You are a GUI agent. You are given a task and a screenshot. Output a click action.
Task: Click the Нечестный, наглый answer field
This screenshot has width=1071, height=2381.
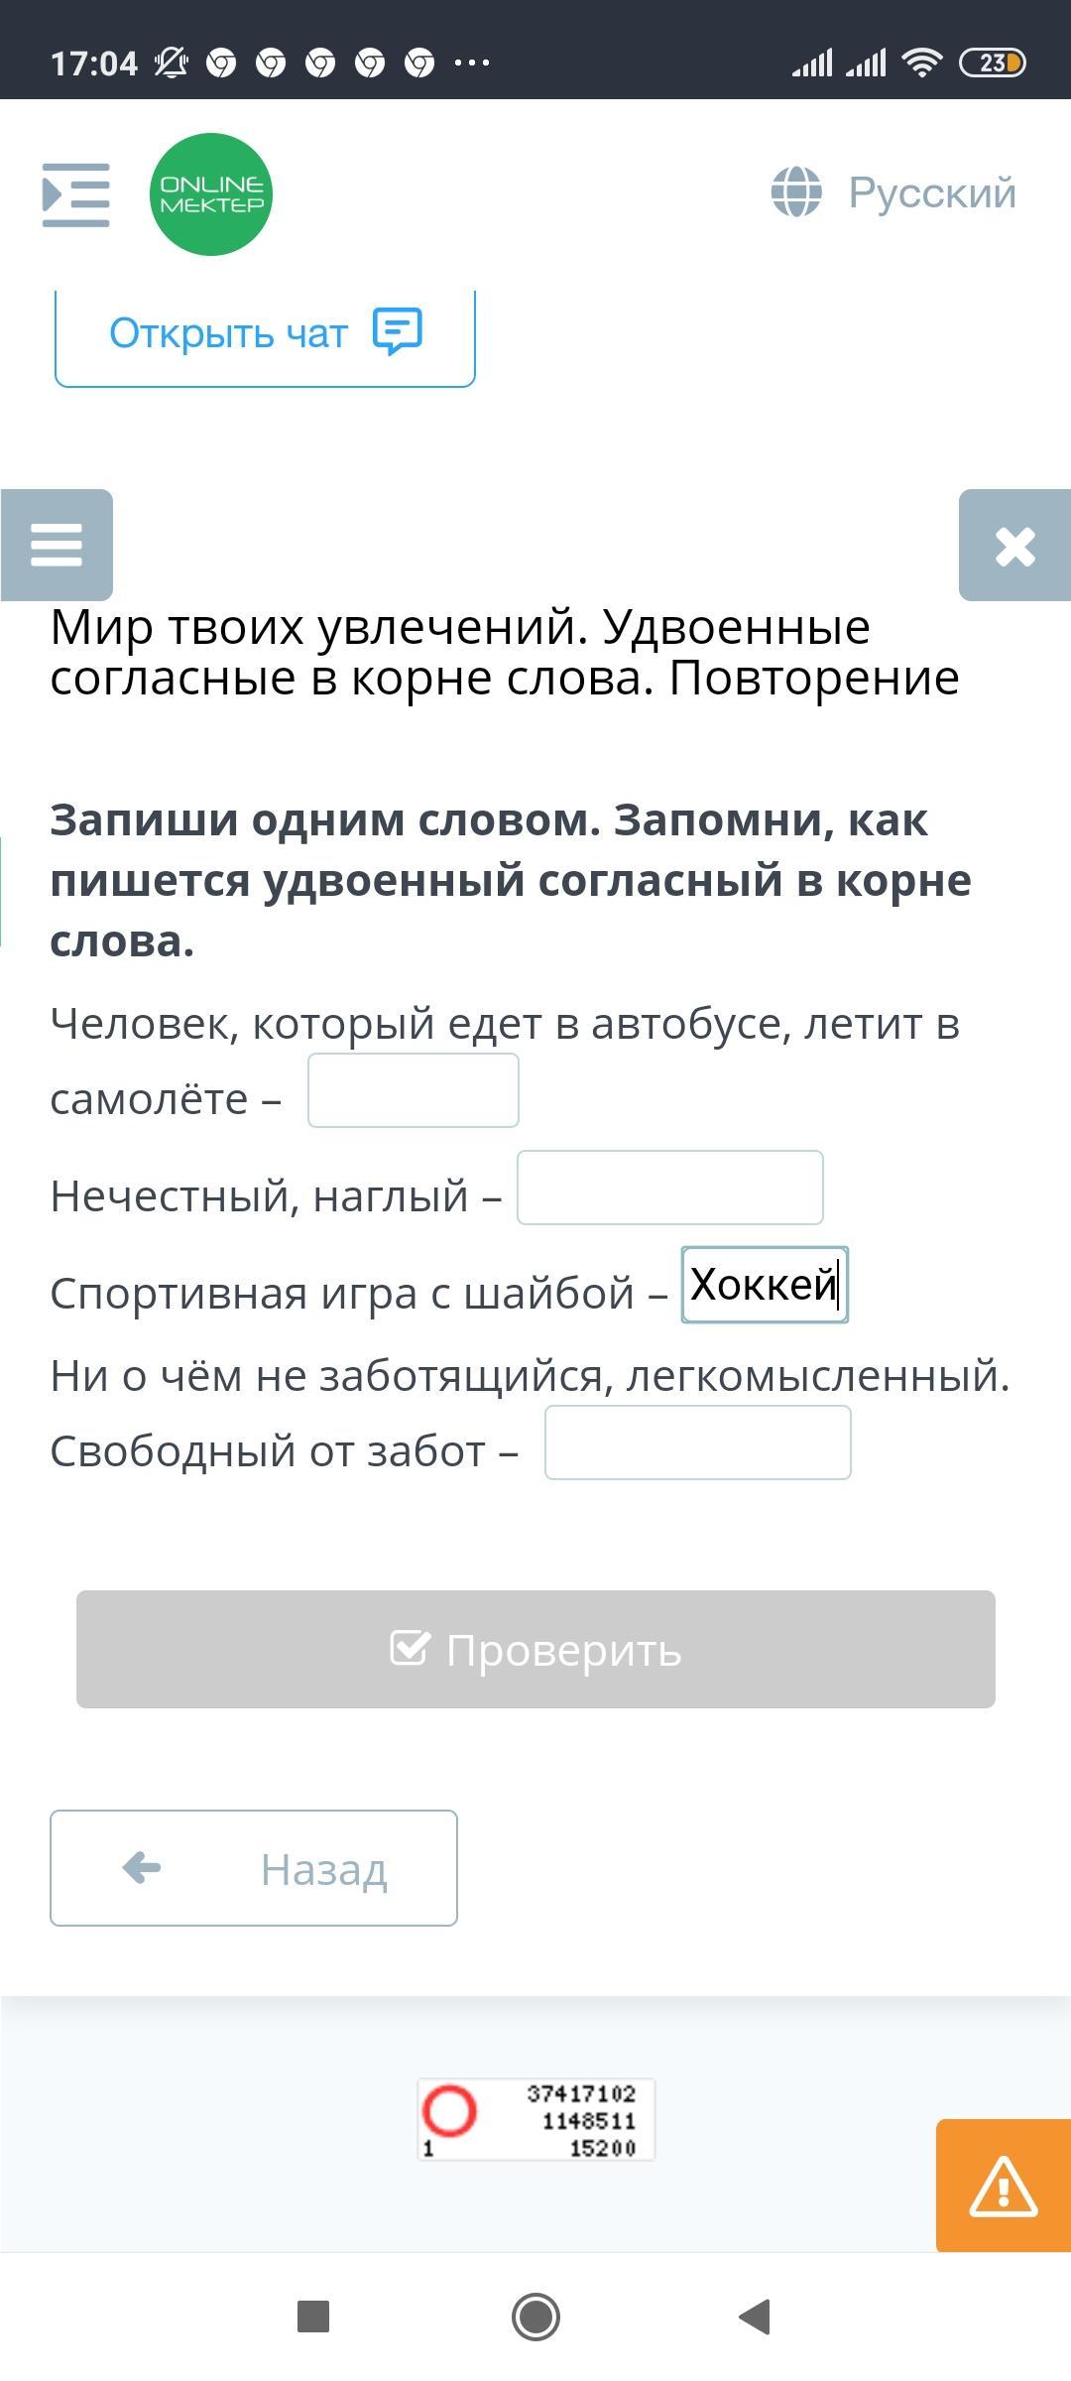tap(670, 1188)
